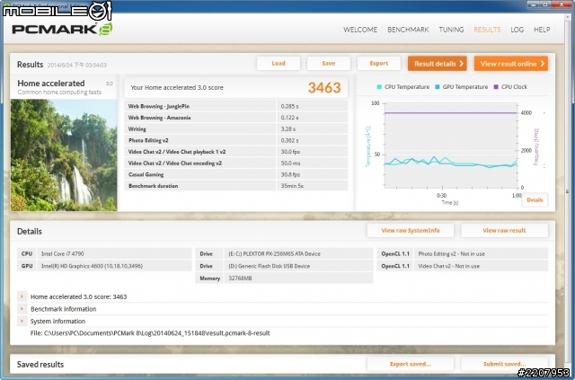Click the 3463 score value

pos(324,87)
